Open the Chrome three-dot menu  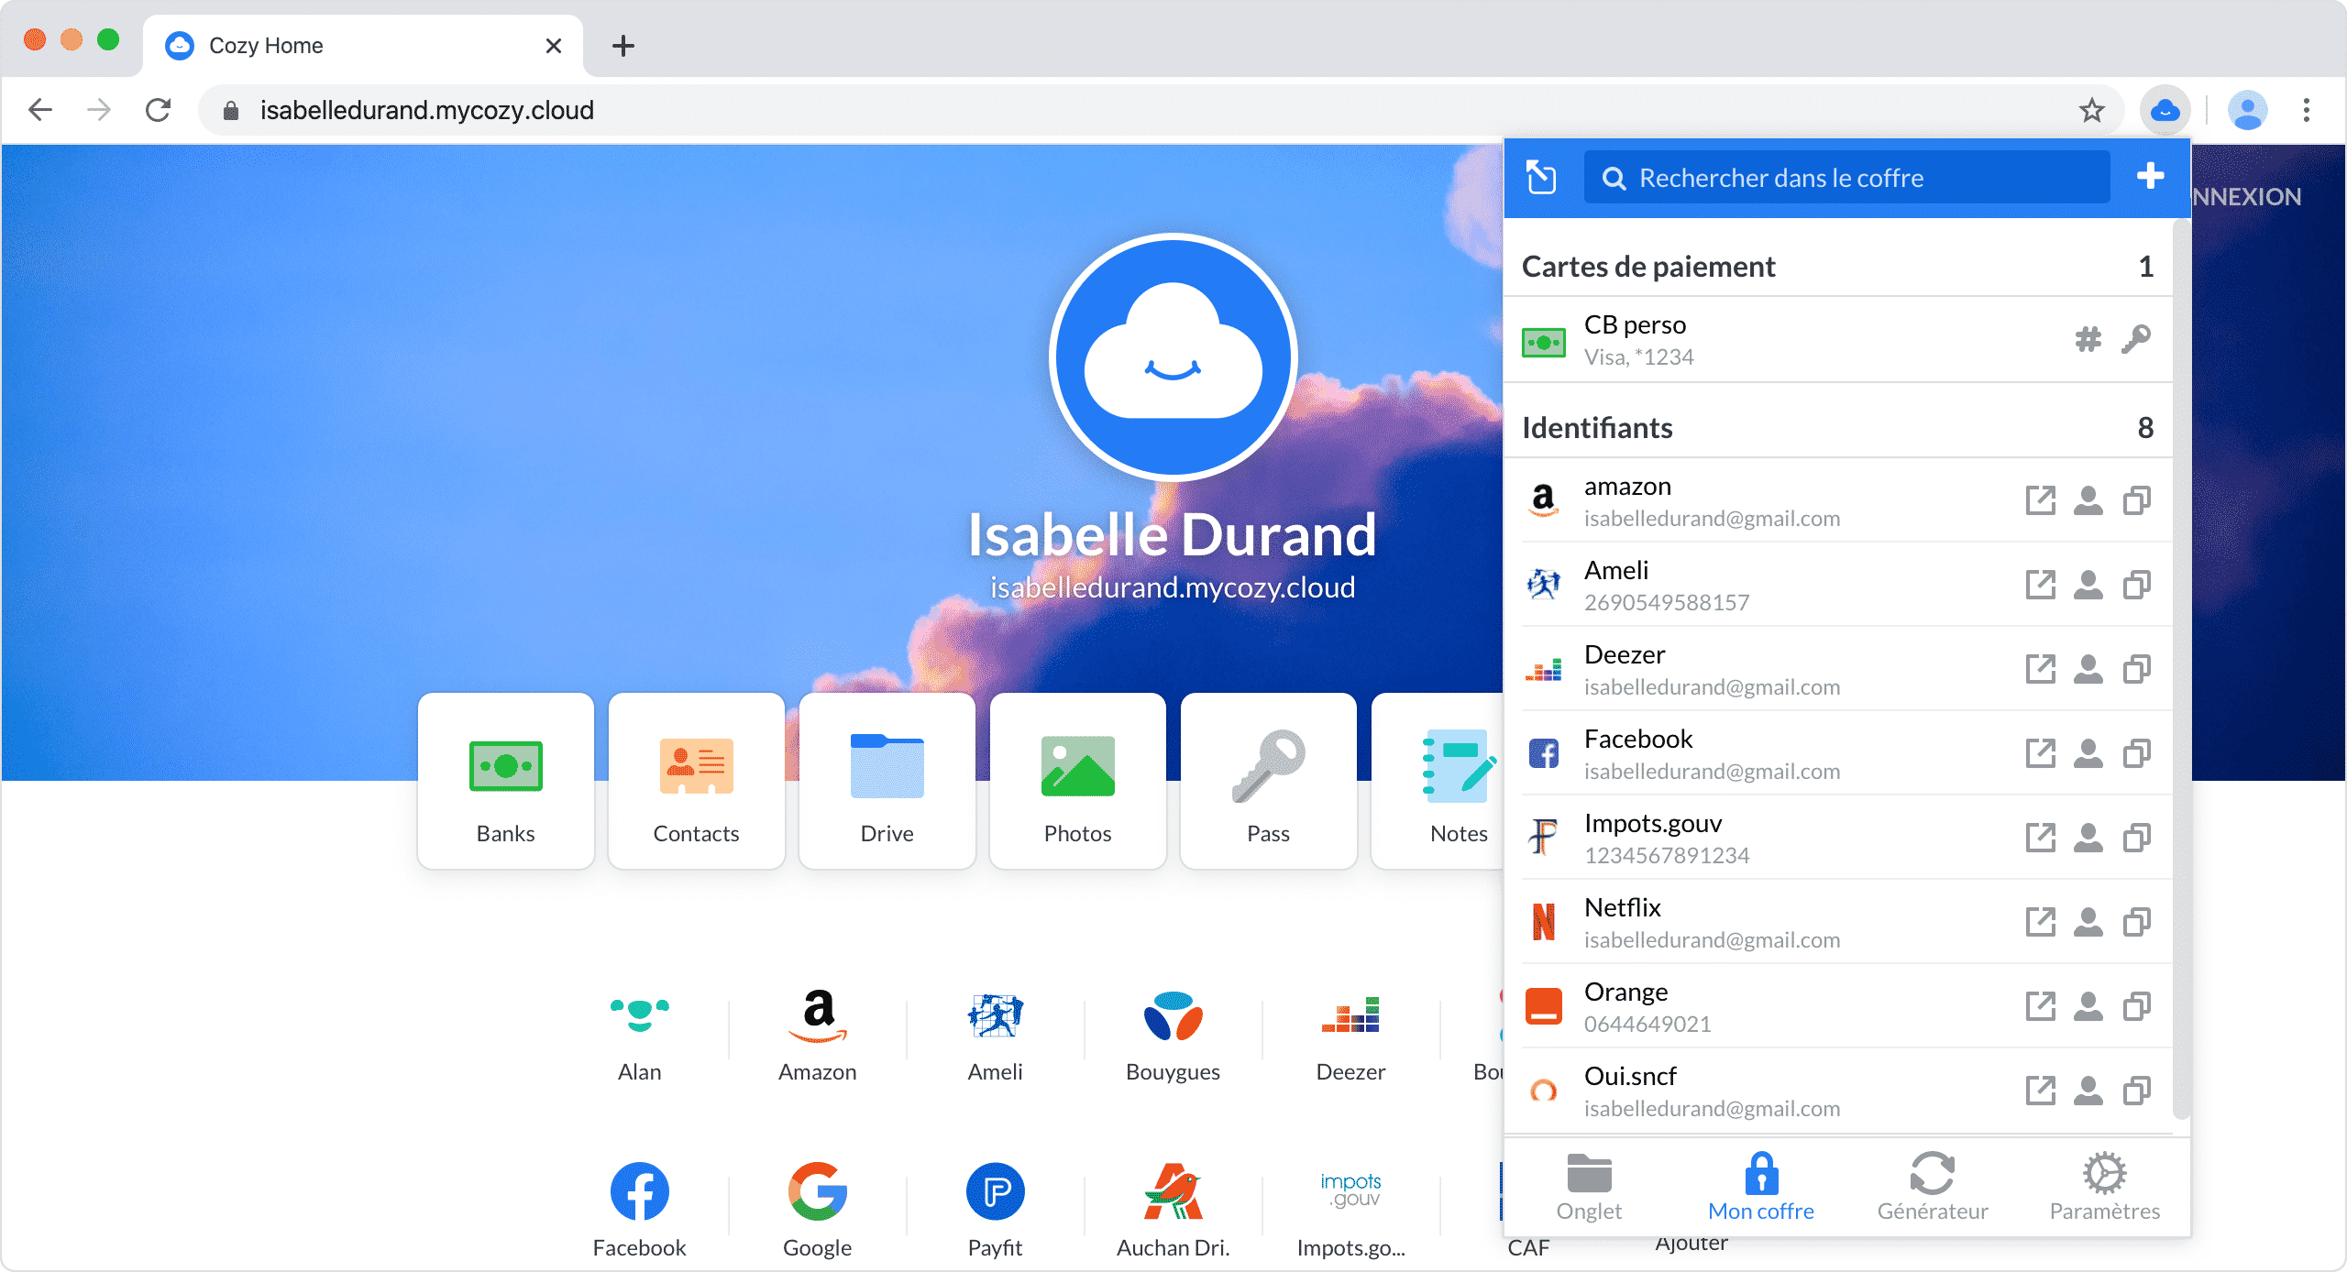point(2307,111)
